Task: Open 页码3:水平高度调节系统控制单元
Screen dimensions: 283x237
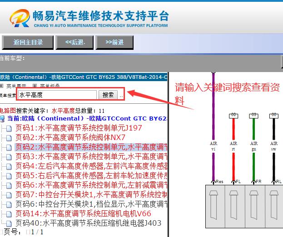Action: pyautogui.click(x=91, y=157)
